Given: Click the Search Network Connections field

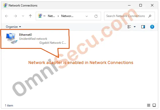Looking at the screenshot, I should click(x=130, y=16).
